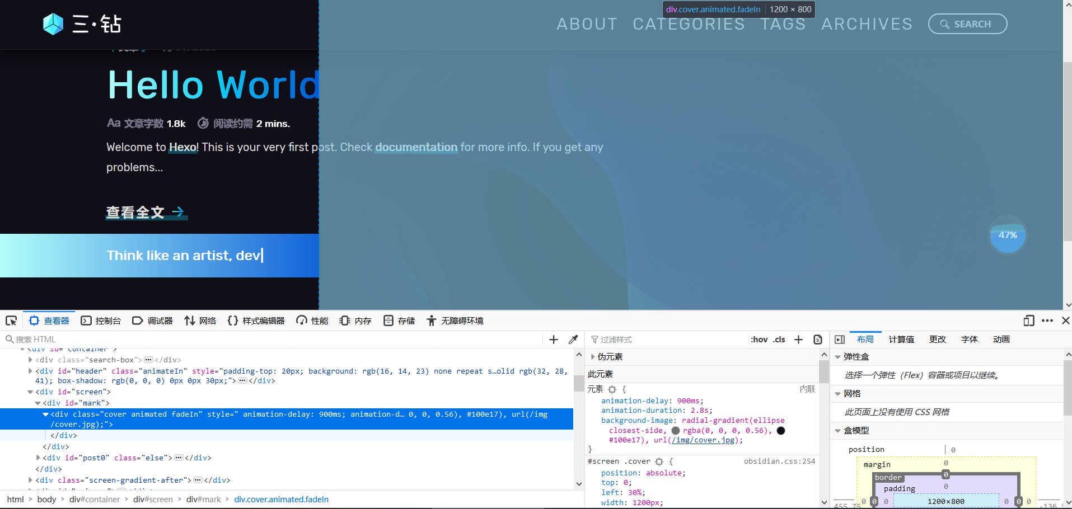Click the 三·钻 site logo
The width and height of the screenshot is (1072, 509).
pos(81,23)
